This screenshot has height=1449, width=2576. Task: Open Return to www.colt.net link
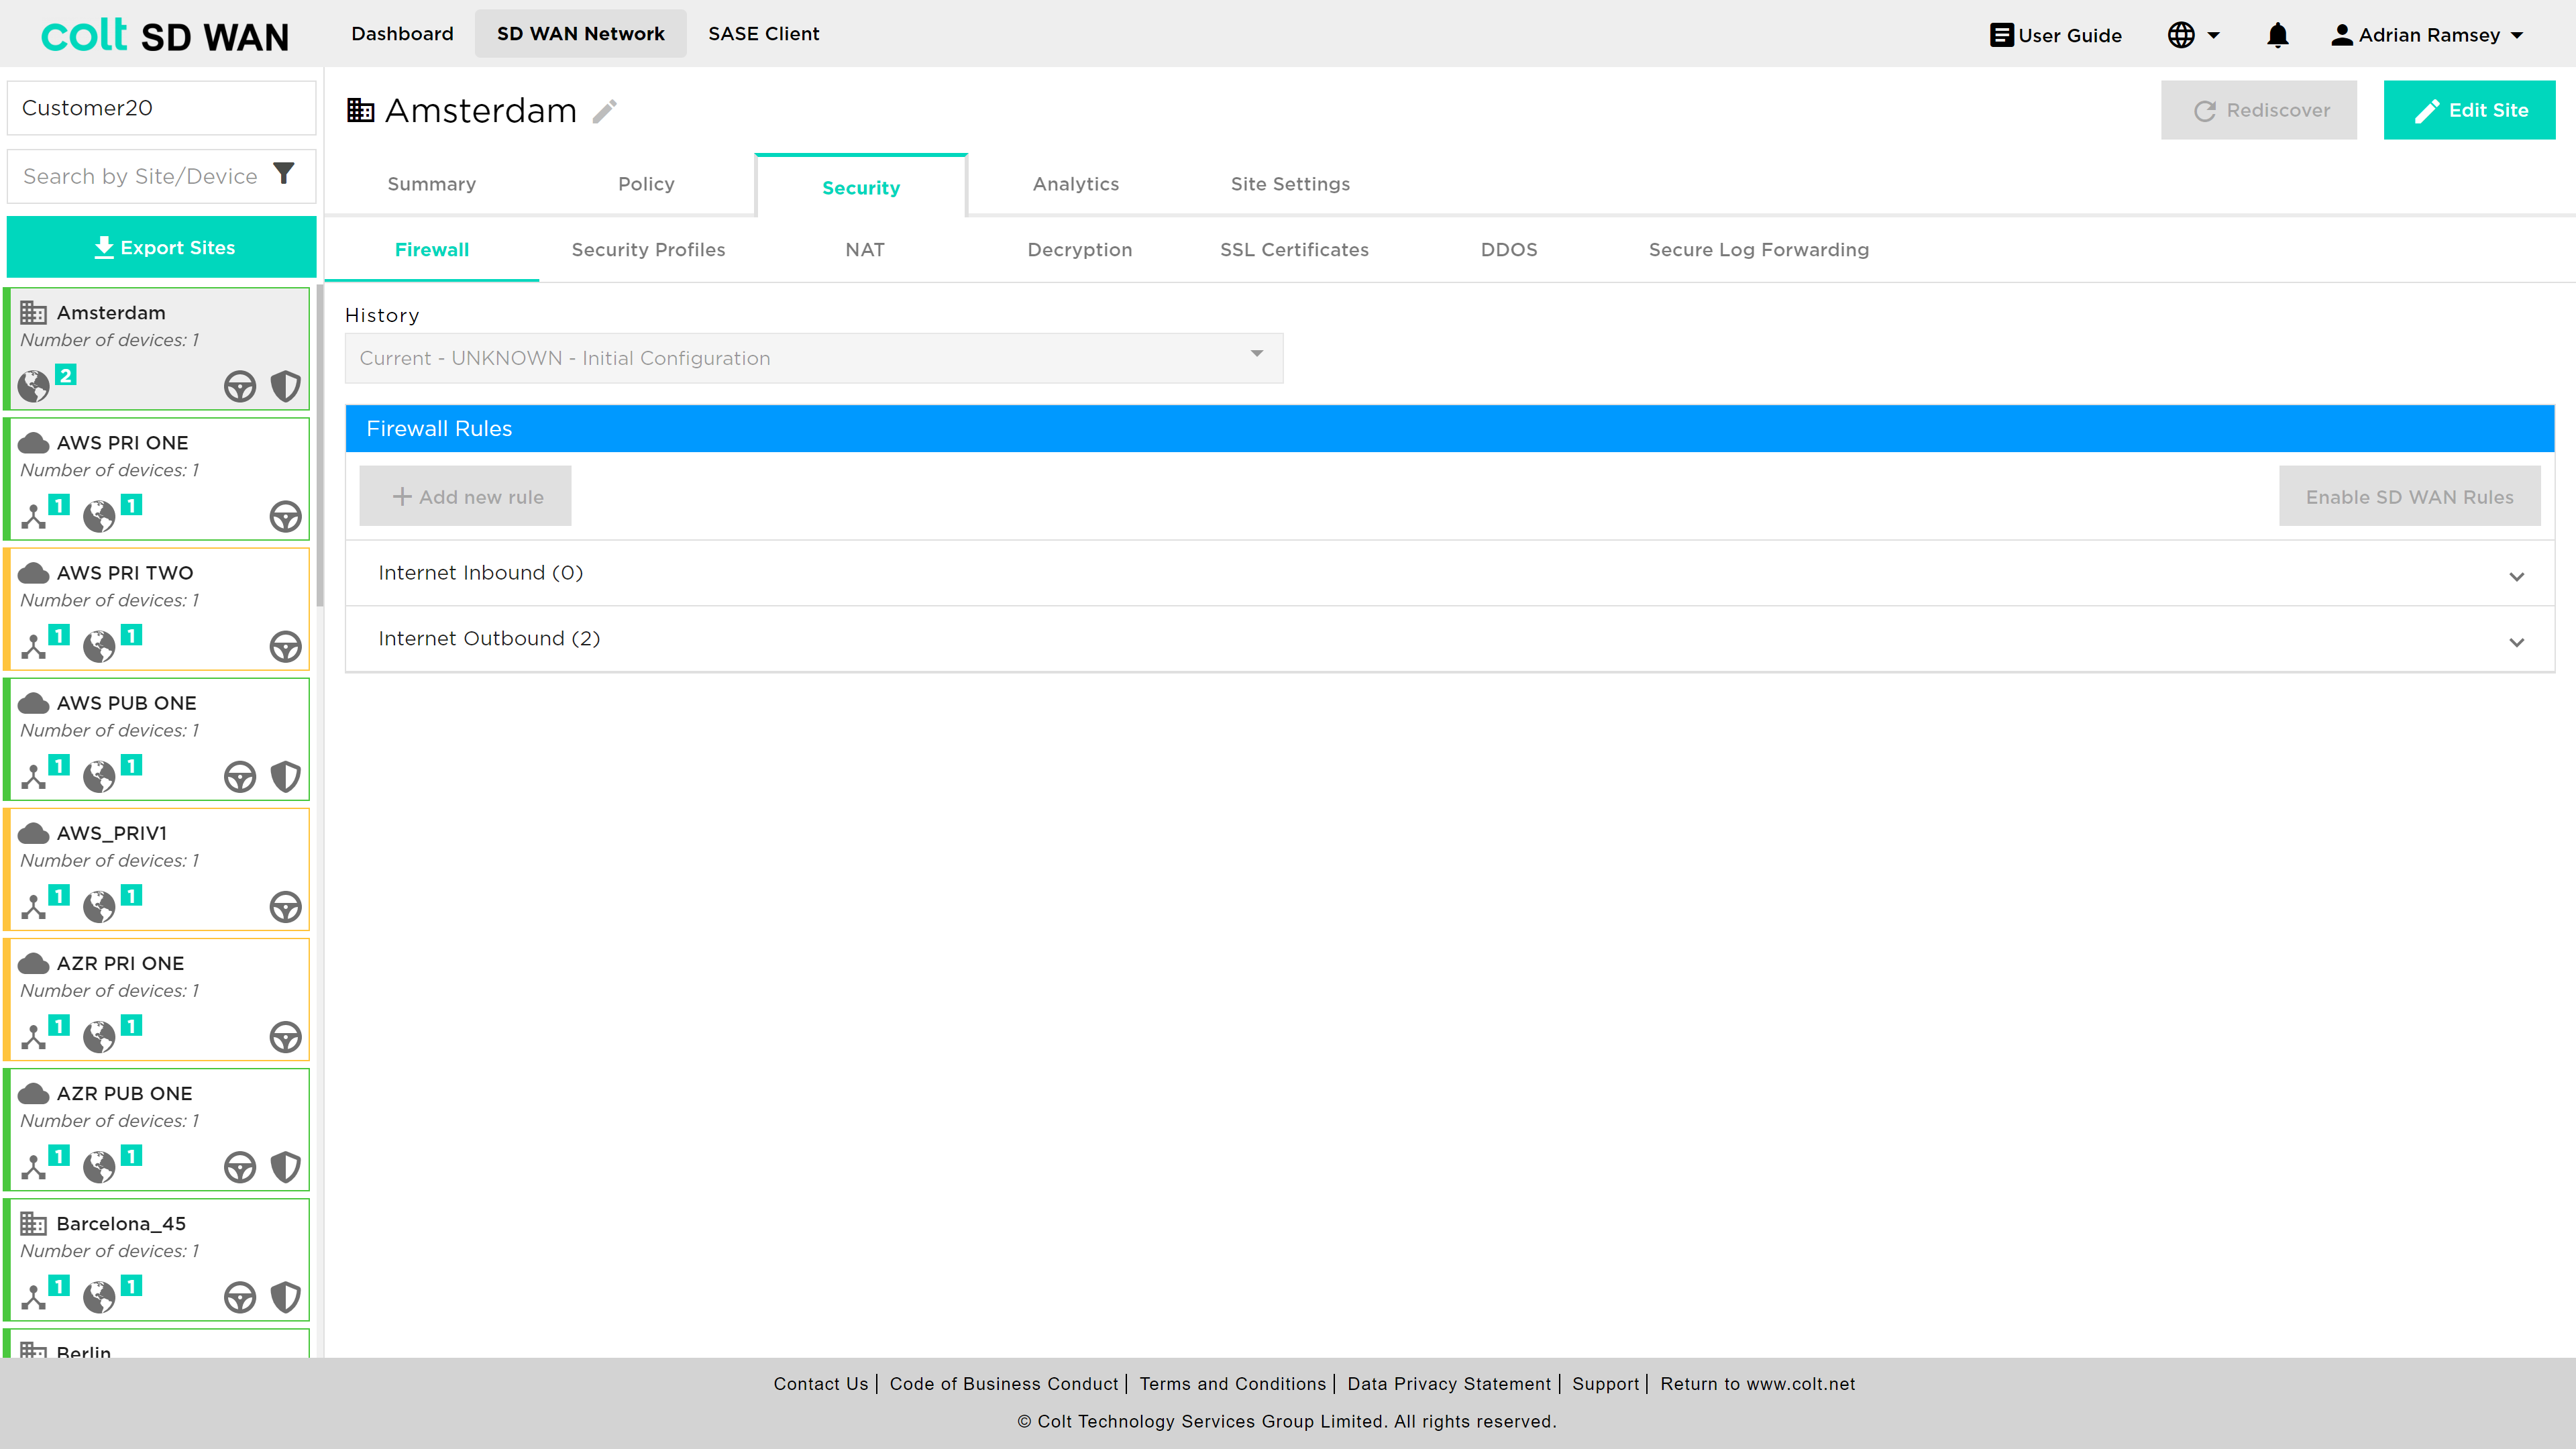click(1758, 1383)
